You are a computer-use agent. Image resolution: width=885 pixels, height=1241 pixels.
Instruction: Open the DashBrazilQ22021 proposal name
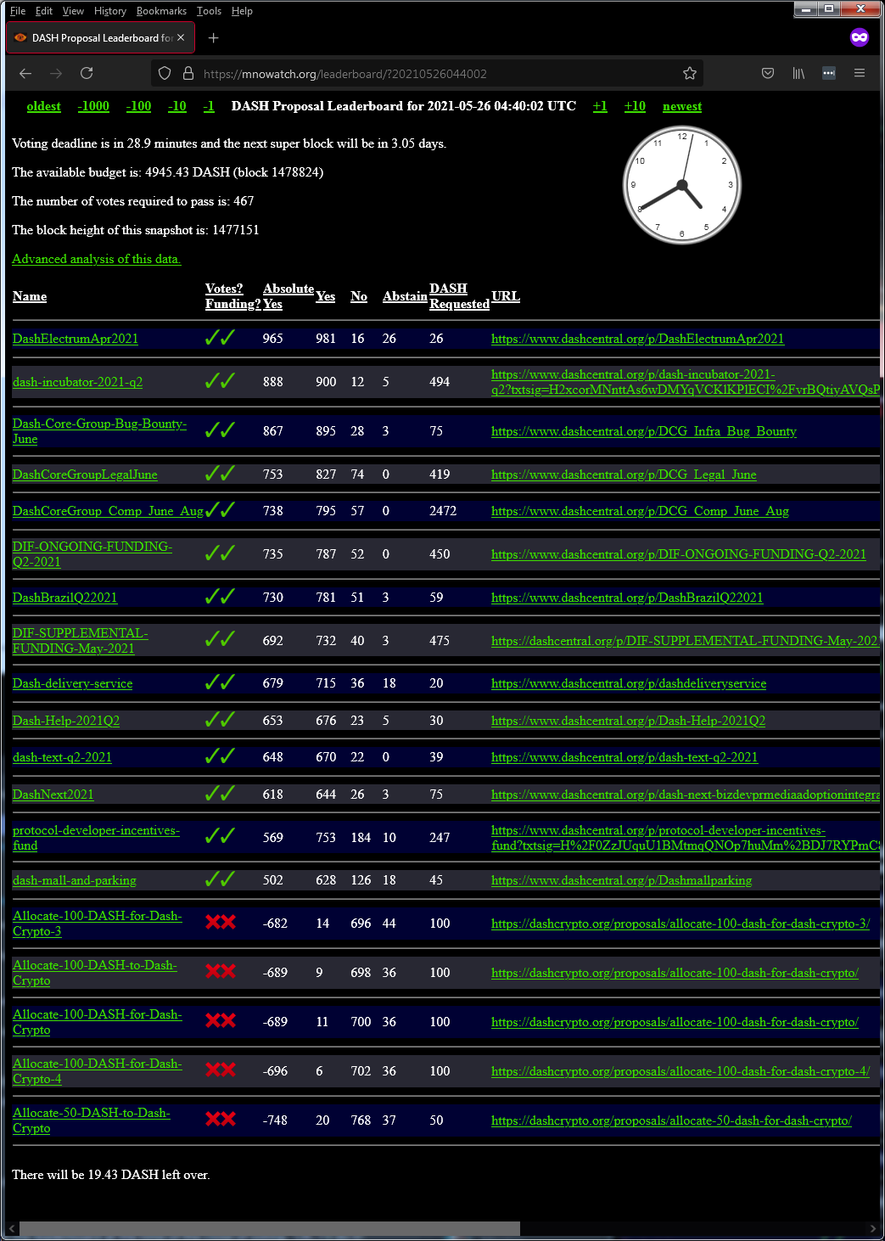point(65,598)
